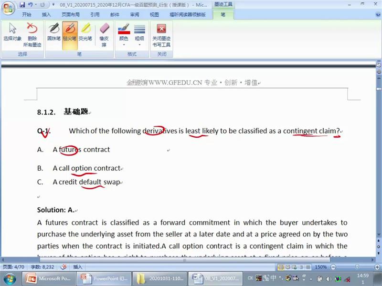Close ink tools with 关闭墨迹书写工具
The height and width of the screenshot is (286, 382).
(161, 35)
